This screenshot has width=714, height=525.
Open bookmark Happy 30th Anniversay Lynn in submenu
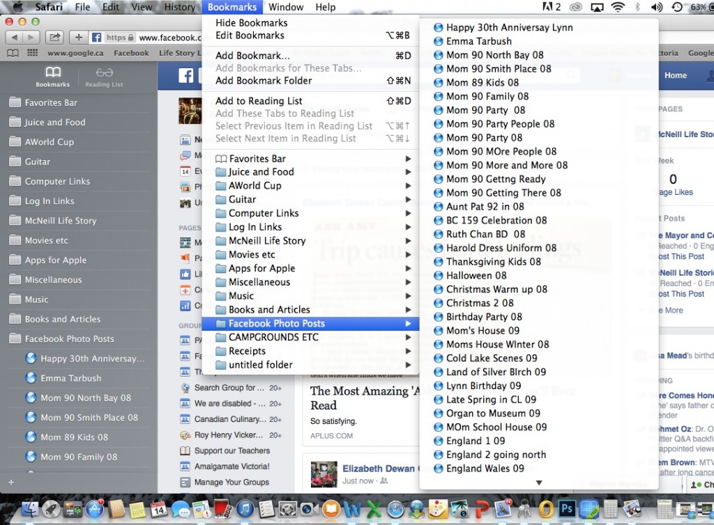[539, 28]
